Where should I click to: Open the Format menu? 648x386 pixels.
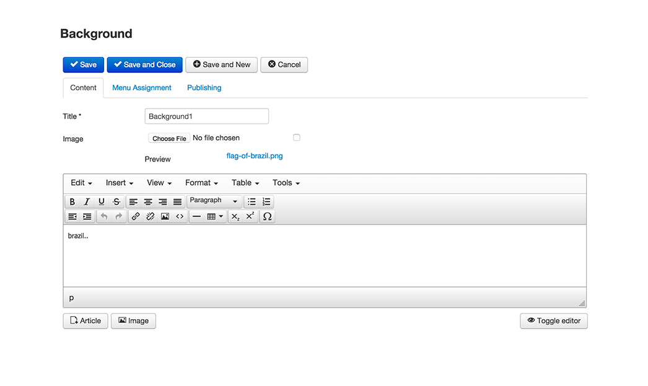tap(201, 183)
